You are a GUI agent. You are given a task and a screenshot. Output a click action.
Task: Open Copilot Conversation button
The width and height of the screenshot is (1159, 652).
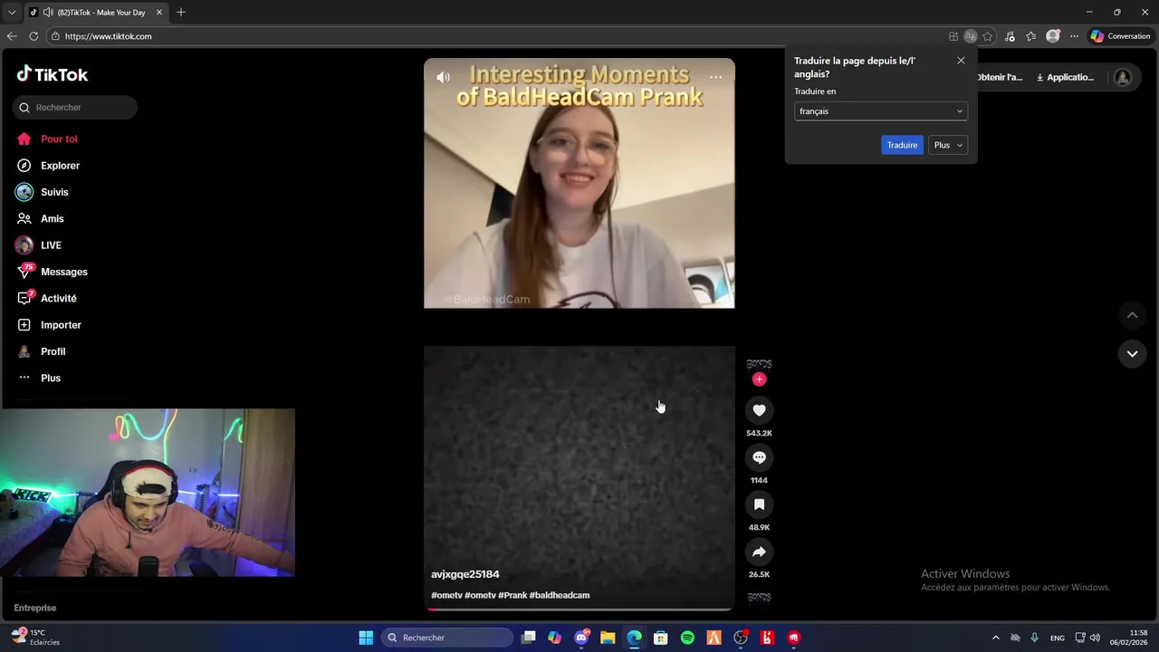click(x=1120, y=36)
